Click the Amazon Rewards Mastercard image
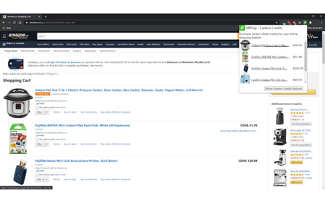This screenshot has height=203, width=325. click(x=15, y=64)
